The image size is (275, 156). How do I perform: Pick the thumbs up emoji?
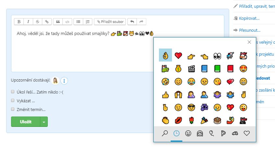click(x=165, y=95)
